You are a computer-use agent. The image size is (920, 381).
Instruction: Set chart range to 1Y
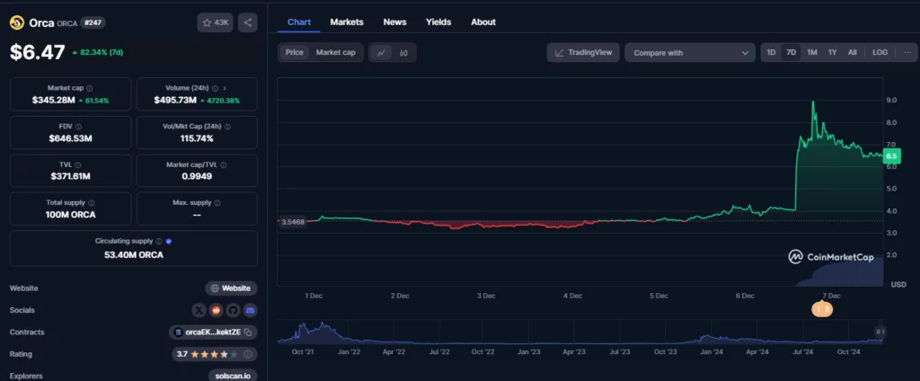pyautogui.click(x=832, y=52)
